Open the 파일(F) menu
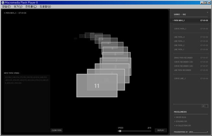 6,6
